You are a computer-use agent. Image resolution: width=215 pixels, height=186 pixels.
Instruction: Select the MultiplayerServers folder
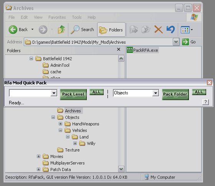click(64, 163)
